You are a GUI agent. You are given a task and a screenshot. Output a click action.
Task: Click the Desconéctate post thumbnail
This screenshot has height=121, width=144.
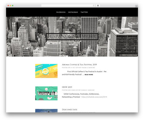pyautogui.click(x=46, y=111)
